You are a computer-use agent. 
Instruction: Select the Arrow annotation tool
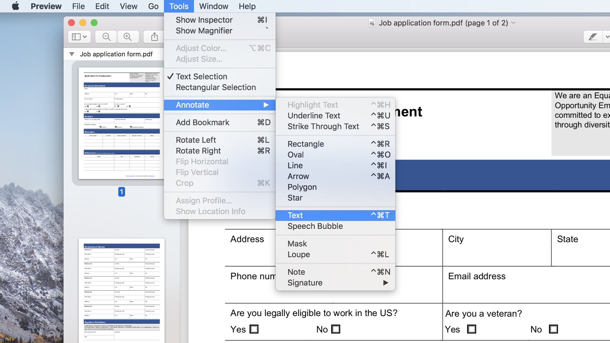point(298,176)
